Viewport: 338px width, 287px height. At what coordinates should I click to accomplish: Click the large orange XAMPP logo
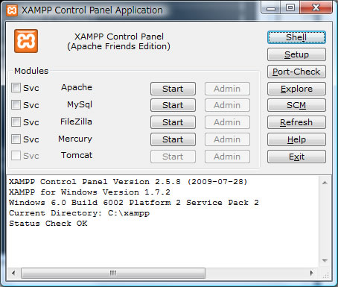[26, 41]
